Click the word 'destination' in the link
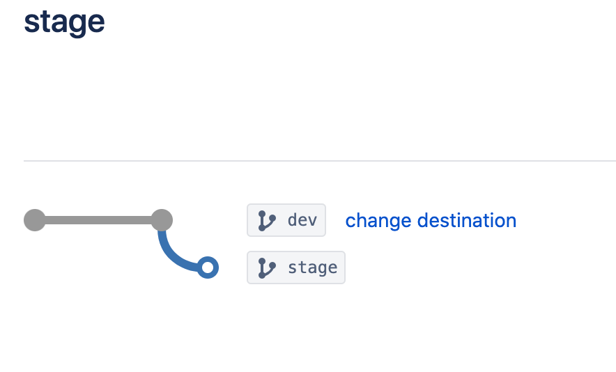 click(x=467, y=220)
